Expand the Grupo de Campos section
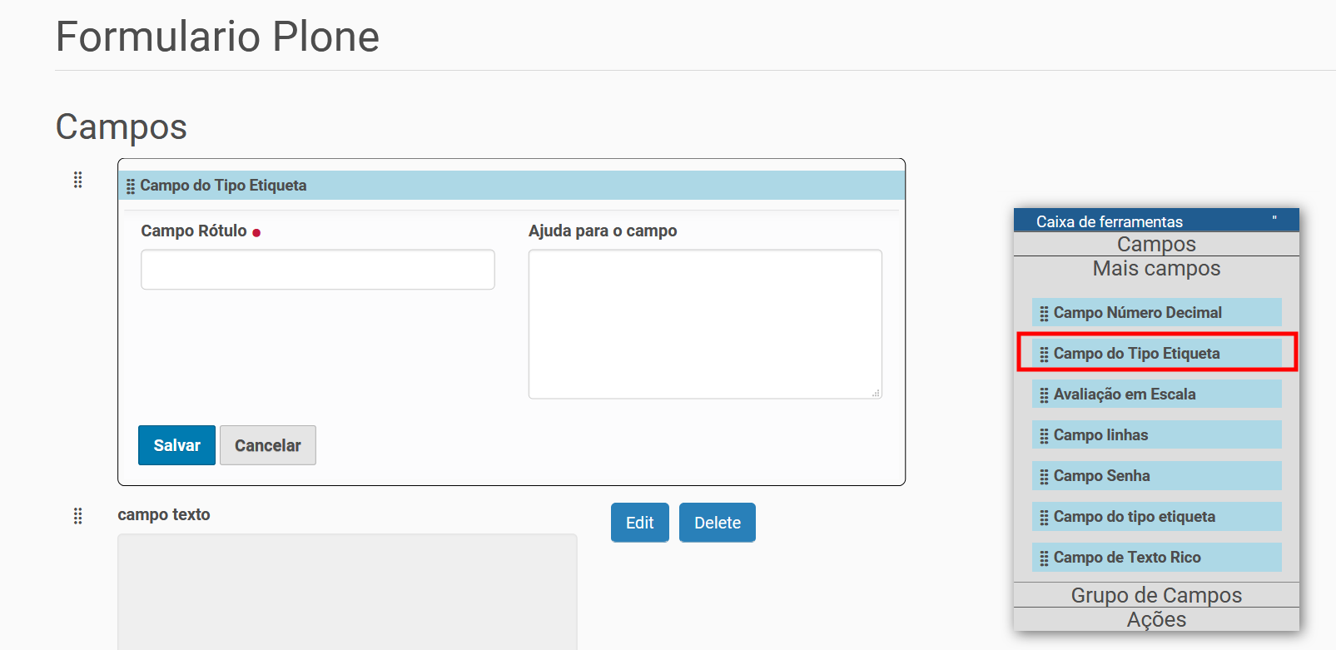The image size is (1336, 650). pos(1156,595)
